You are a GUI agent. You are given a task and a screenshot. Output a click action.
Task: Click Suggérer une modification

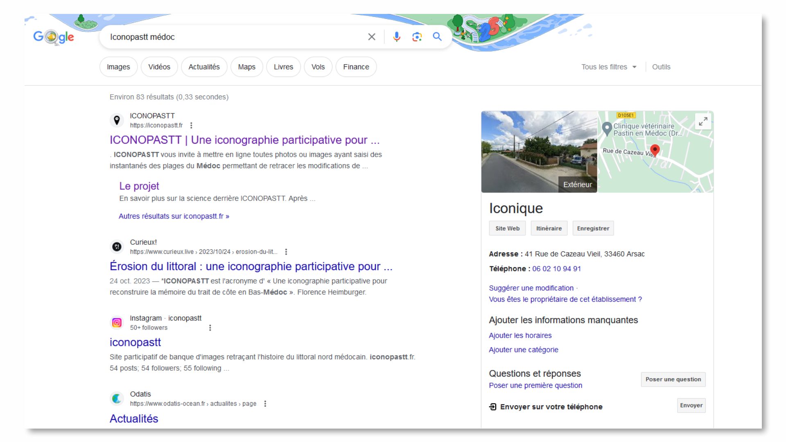click(531, 288)
